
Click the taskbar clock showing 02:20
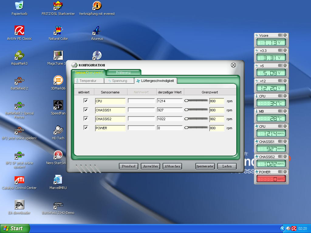click(303, 228)
